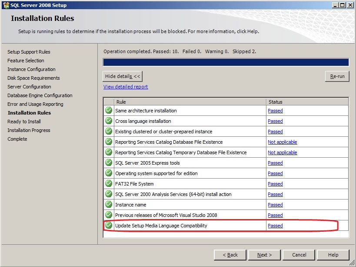Open the Not applicable link for Catalog Database File Existence
Image resolution: width=356 pixels, height=267 pixels.
coord(282,142)
